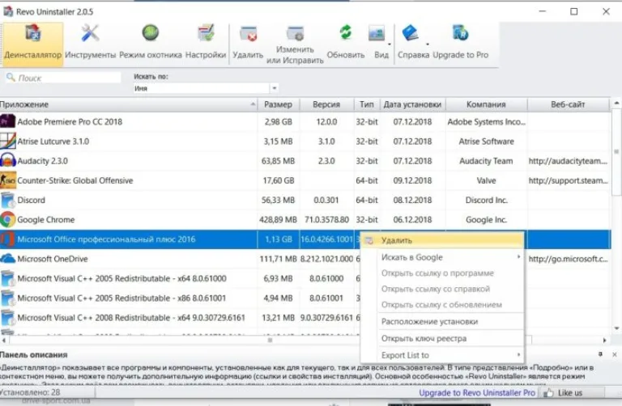622x406 pixels.
Task: Open the Искать по combo box
Action: 206,88
